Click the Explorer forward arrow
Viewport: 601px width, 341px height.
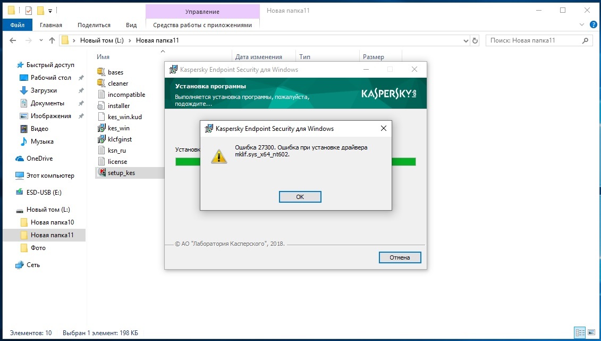[28, 40]
